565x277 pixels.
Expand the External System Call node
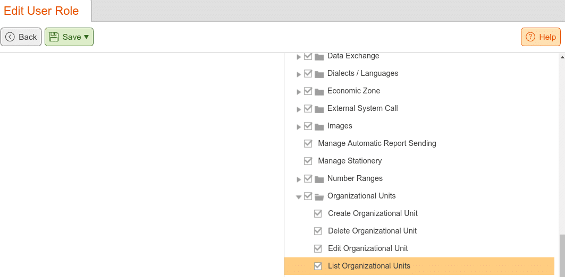point(298,109)
